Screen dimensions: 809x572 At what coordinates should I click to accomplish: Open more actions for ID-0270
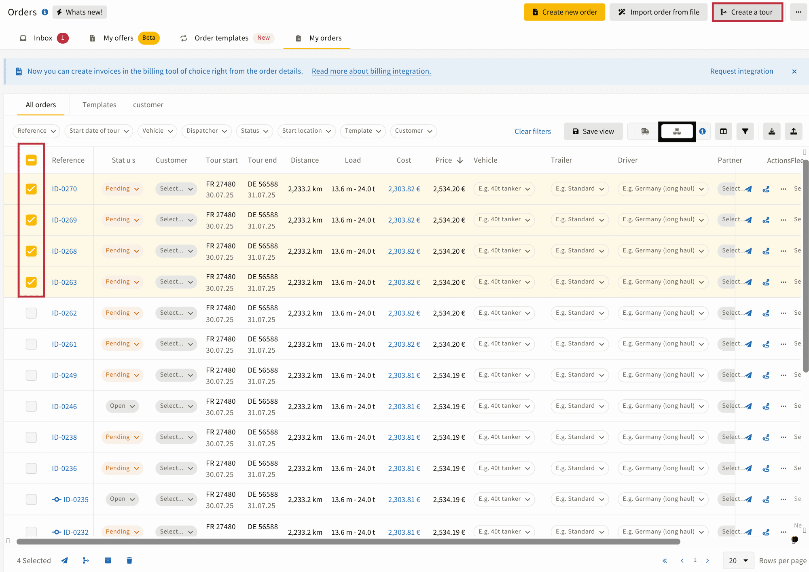click(784, 189)
